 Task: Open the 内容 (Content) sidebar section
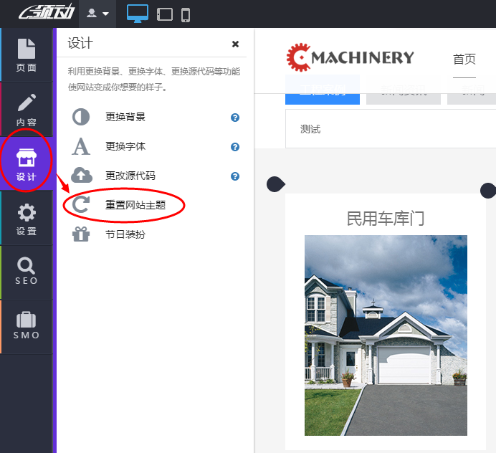[27, 110]
